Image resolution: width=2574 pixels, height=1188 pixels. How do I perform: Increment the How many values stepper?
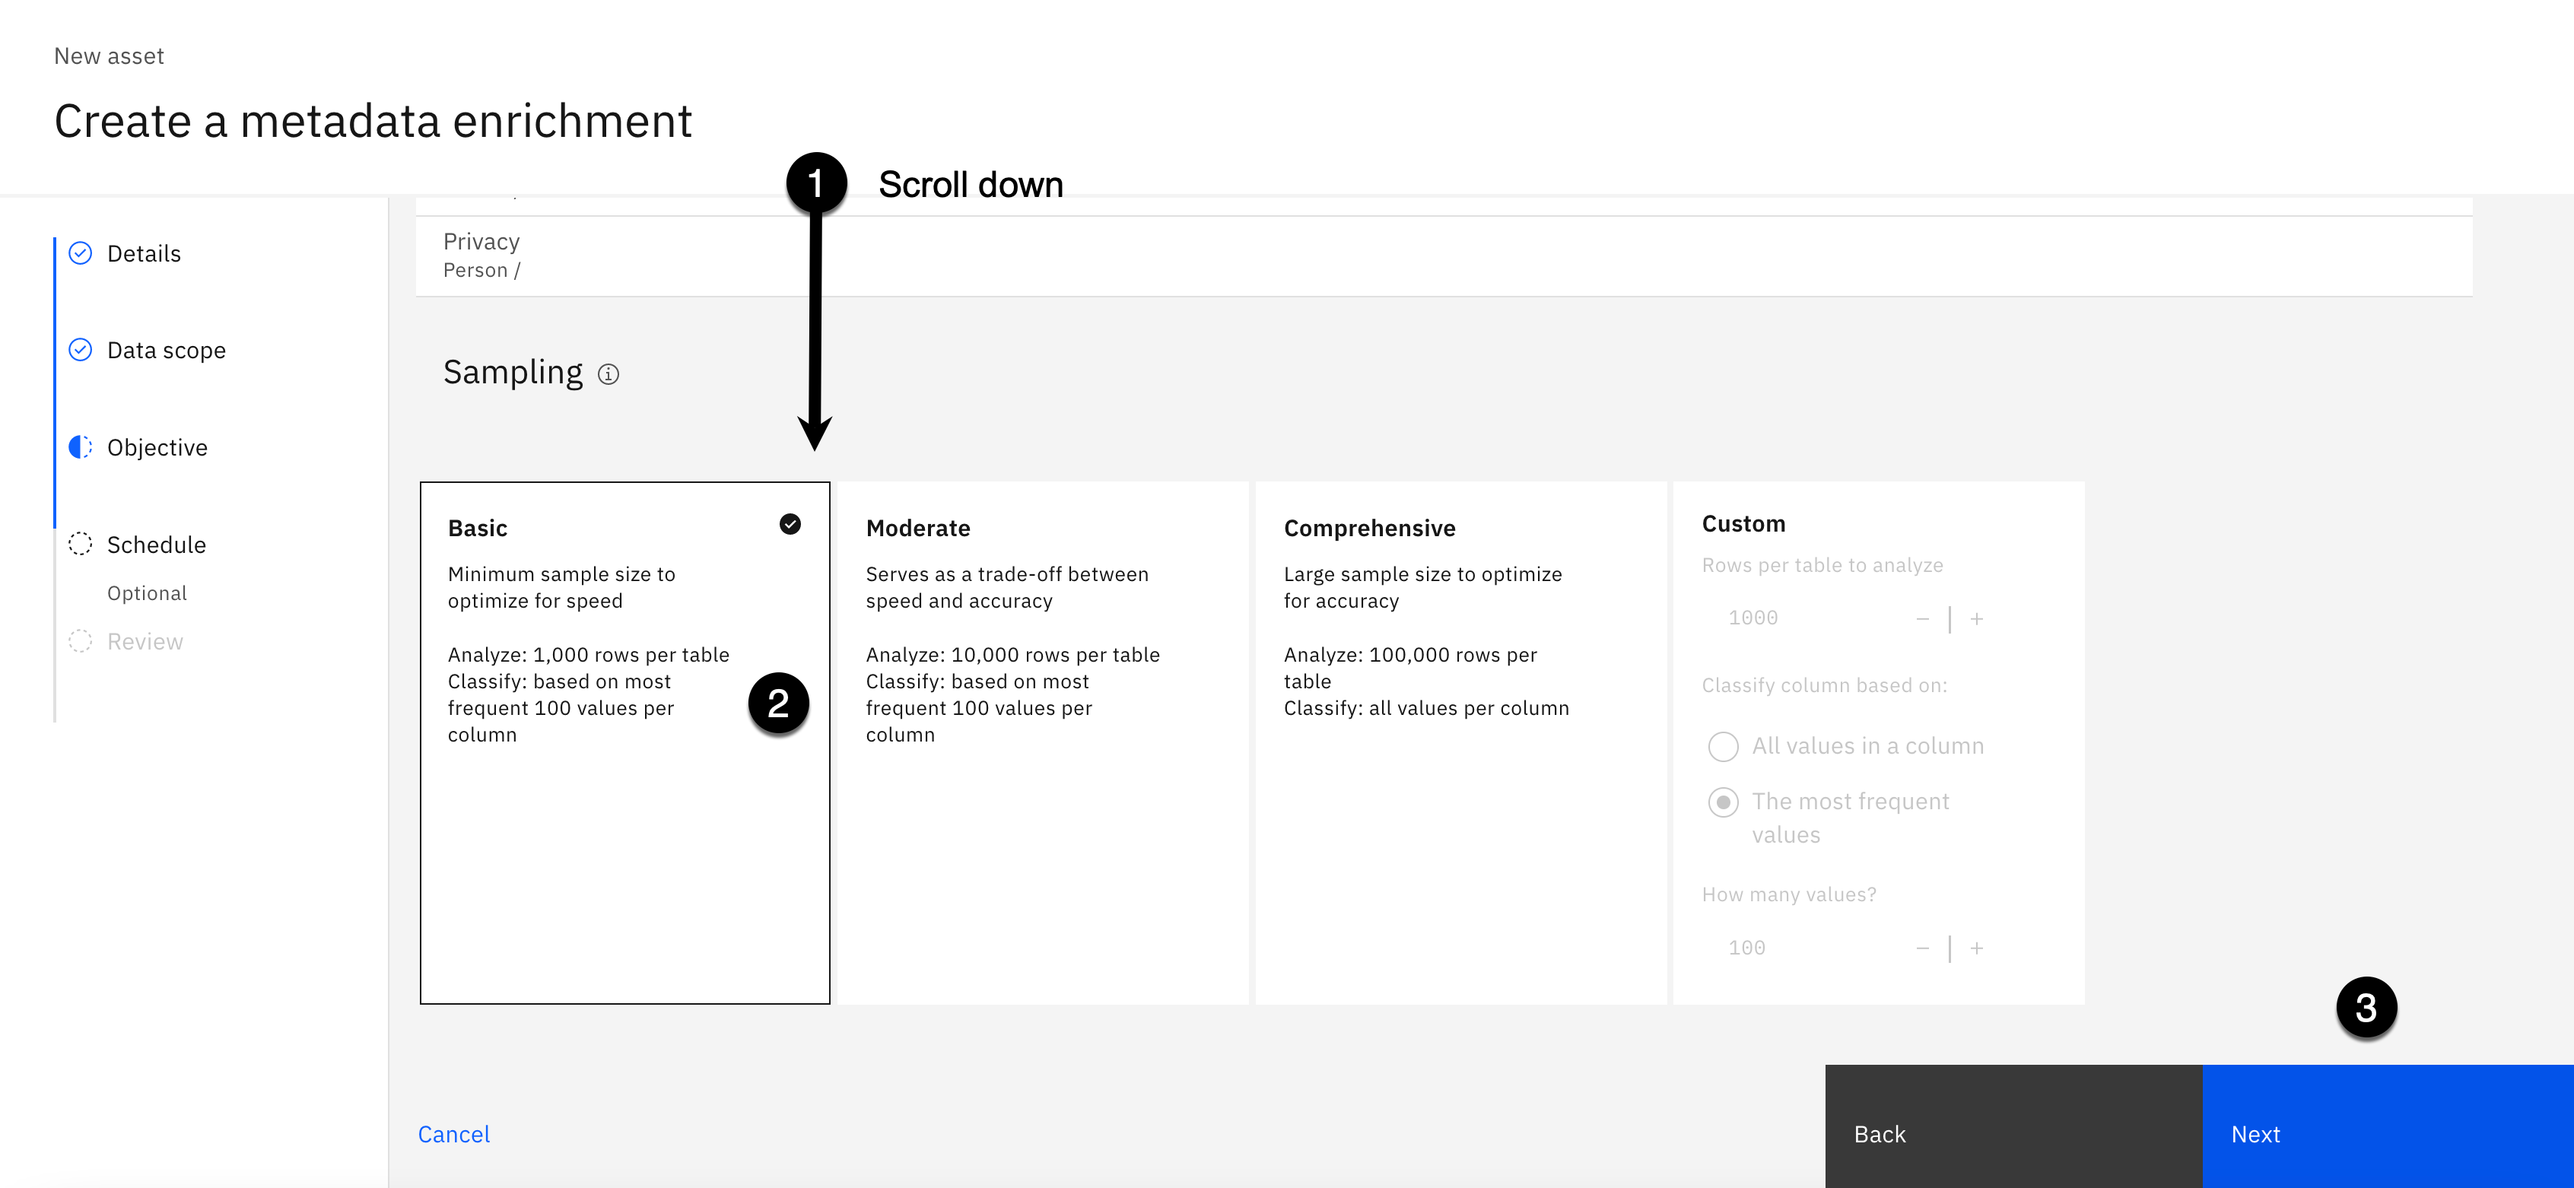click(1975, 947)
